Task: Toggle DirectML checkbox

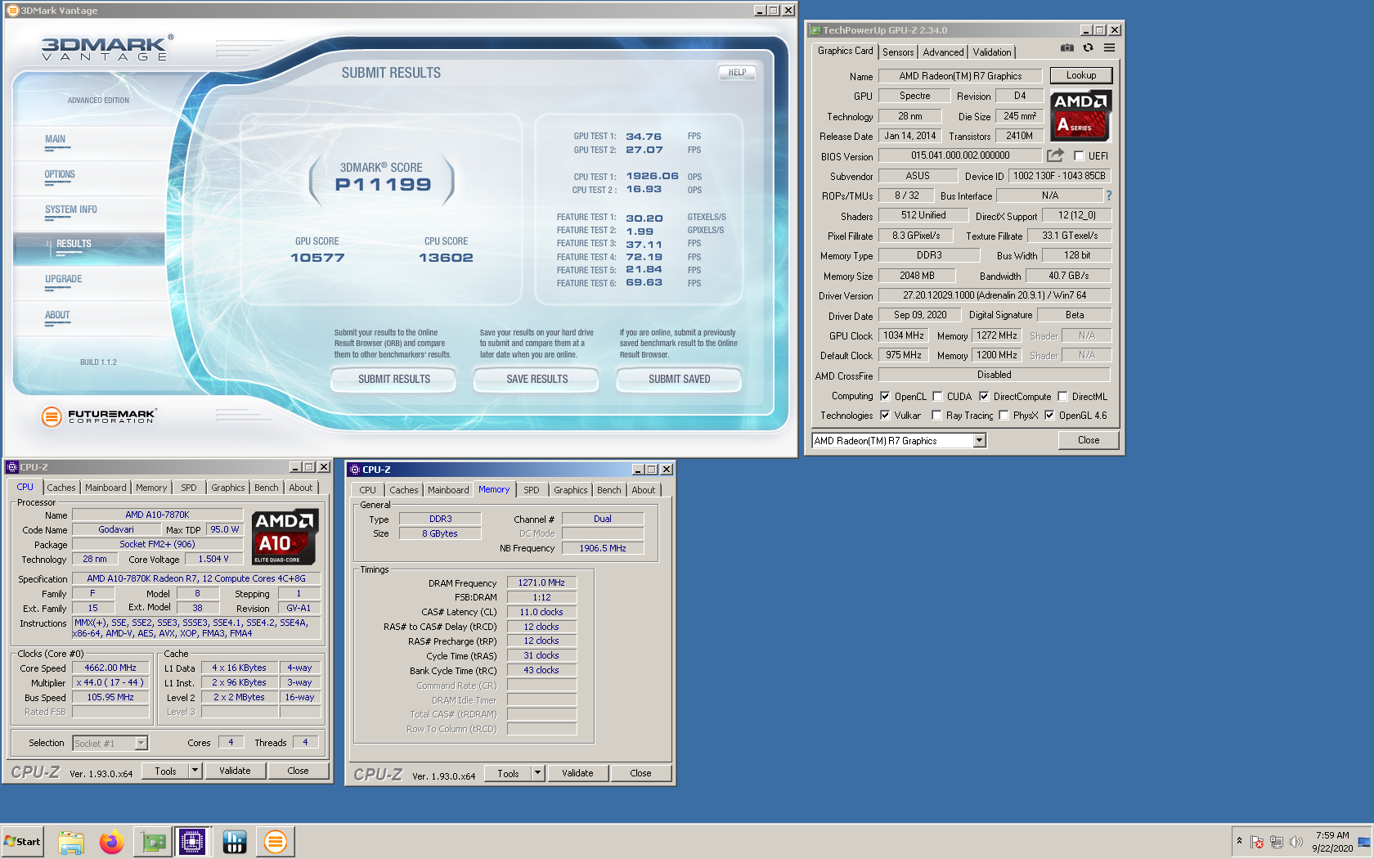Action: pos(1062,396)
